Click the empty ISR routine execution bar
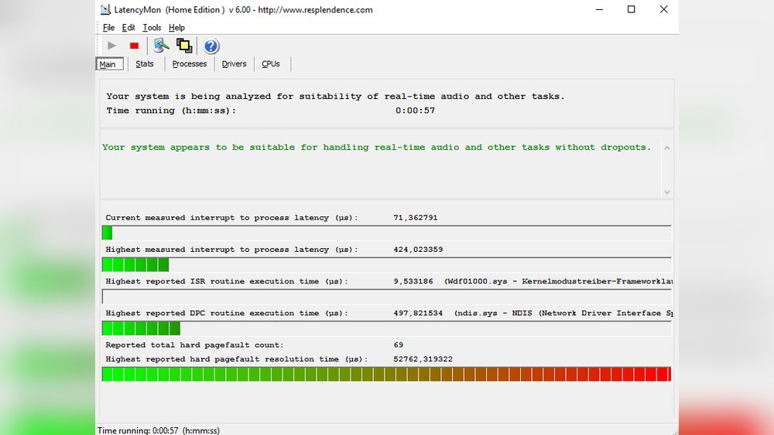 click(386, 297)
